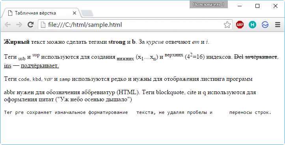This screenshot has height=145, width=285.
Task: Open a new tab
Action: pyautogui.click(x=87, y=13)
